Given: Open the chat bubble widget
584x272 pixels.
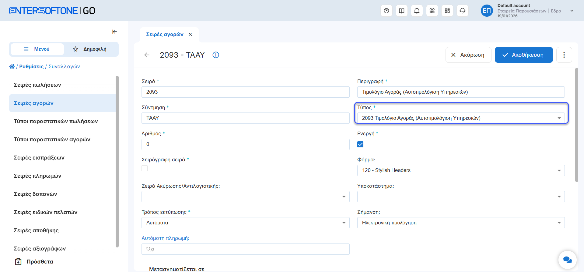Looking at the screenshot, I should tap(567, 260).
